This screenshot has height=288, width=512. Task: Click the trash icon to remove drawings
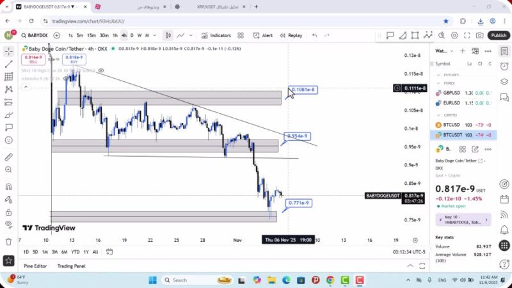tap(8, 242)
